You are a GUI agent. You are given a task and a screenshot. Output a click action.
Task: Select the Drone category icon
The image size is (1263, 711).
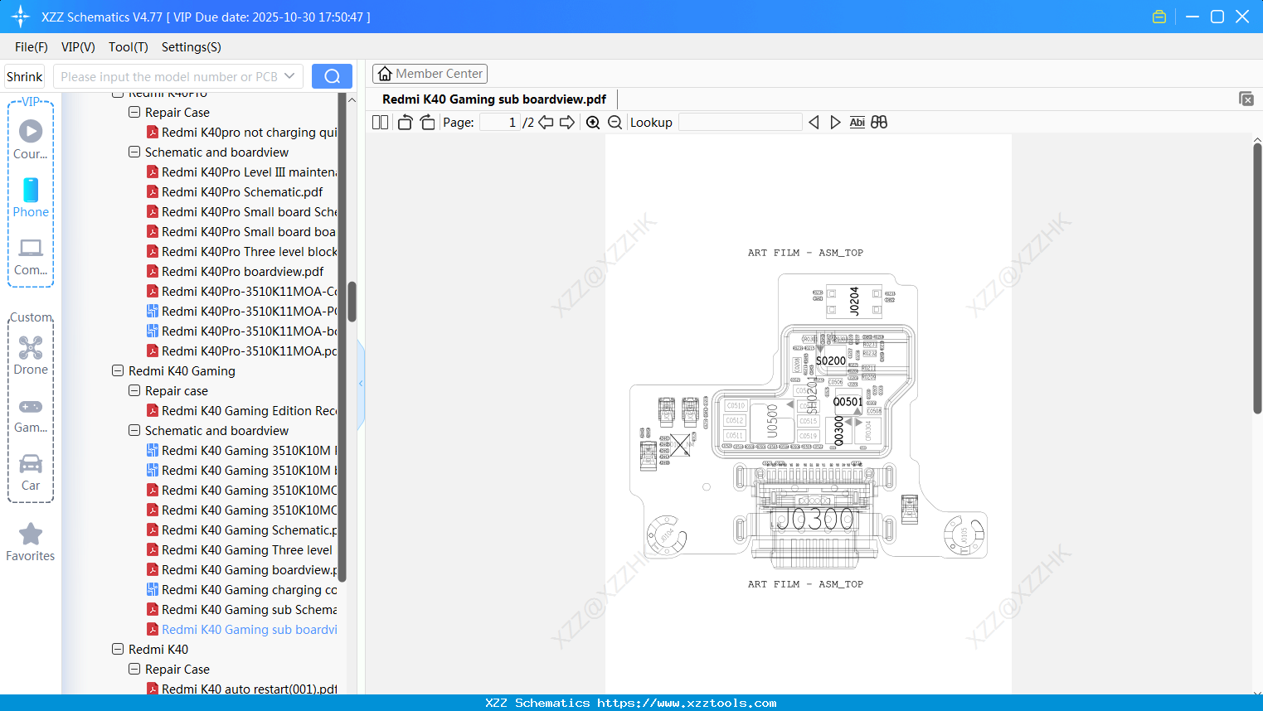click(31, 355)
